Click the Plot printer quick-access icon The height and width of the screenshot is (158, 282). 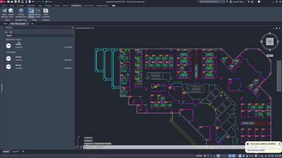[x=30, y=2]
